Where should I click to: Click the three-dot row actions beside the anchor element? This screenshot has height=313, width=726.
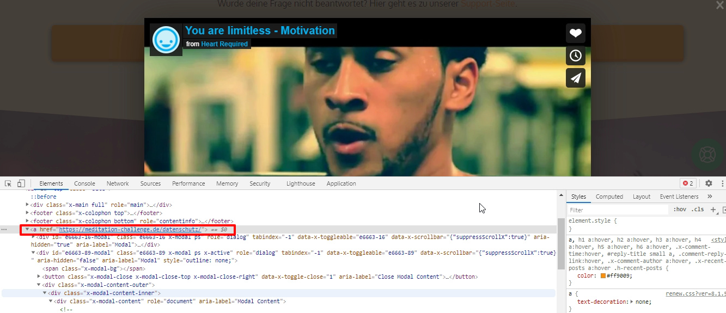4,230
